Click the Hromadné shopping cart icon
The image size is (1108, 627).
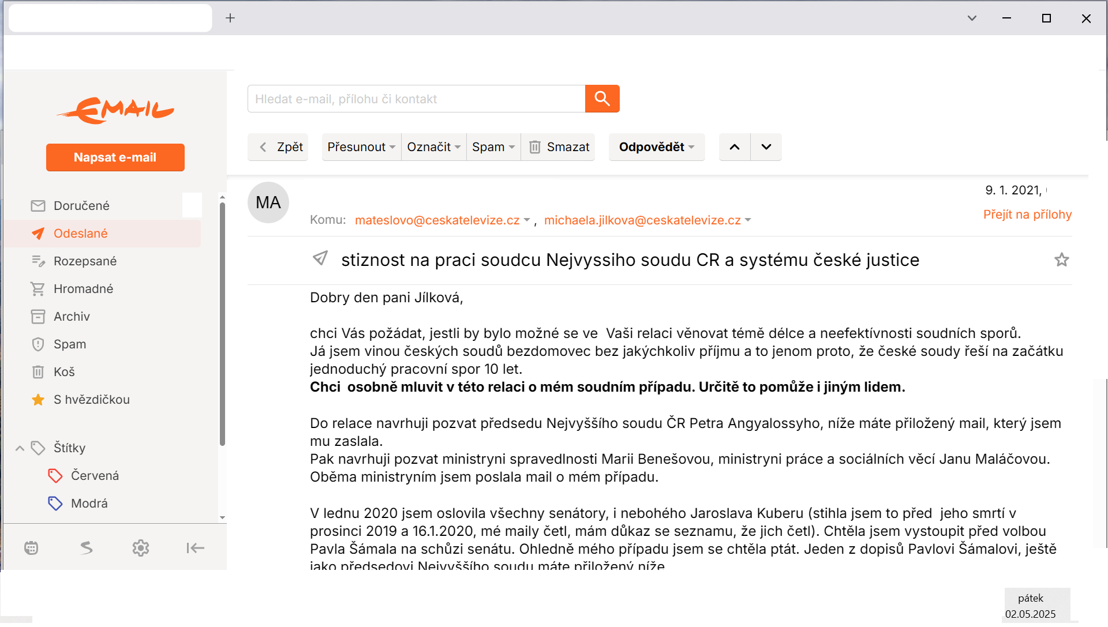(38, 289)
